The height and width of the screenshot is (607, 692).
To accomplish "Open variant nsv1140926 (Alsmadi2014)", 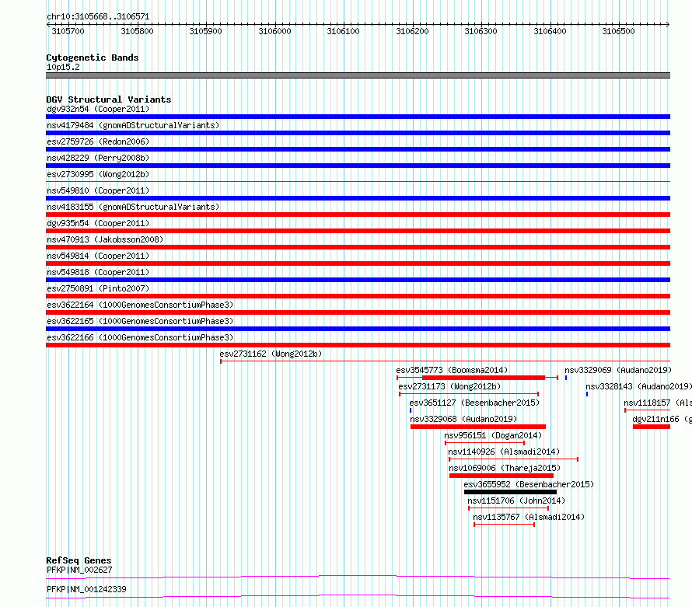I will coord(504,452).
